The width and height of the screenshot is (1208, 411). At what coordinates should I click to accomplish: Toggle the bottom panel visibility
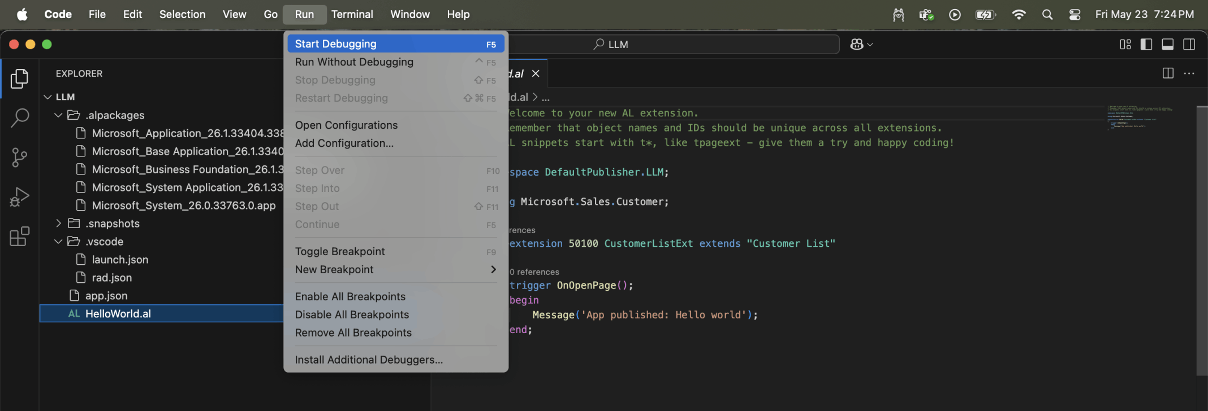[x=1168, y=45]
